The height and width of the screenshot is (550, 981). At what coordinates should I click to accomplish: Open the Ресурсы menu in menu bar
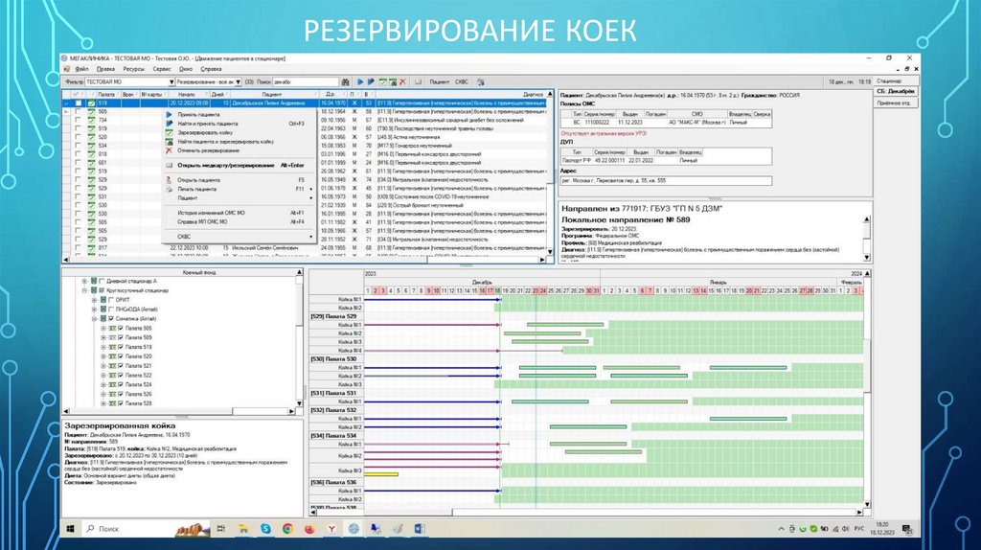pos(133,69)
